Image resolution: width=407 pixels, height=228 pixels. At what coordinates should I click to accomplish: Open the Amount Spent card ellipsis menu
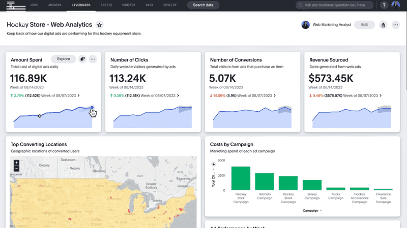(93, 59)
